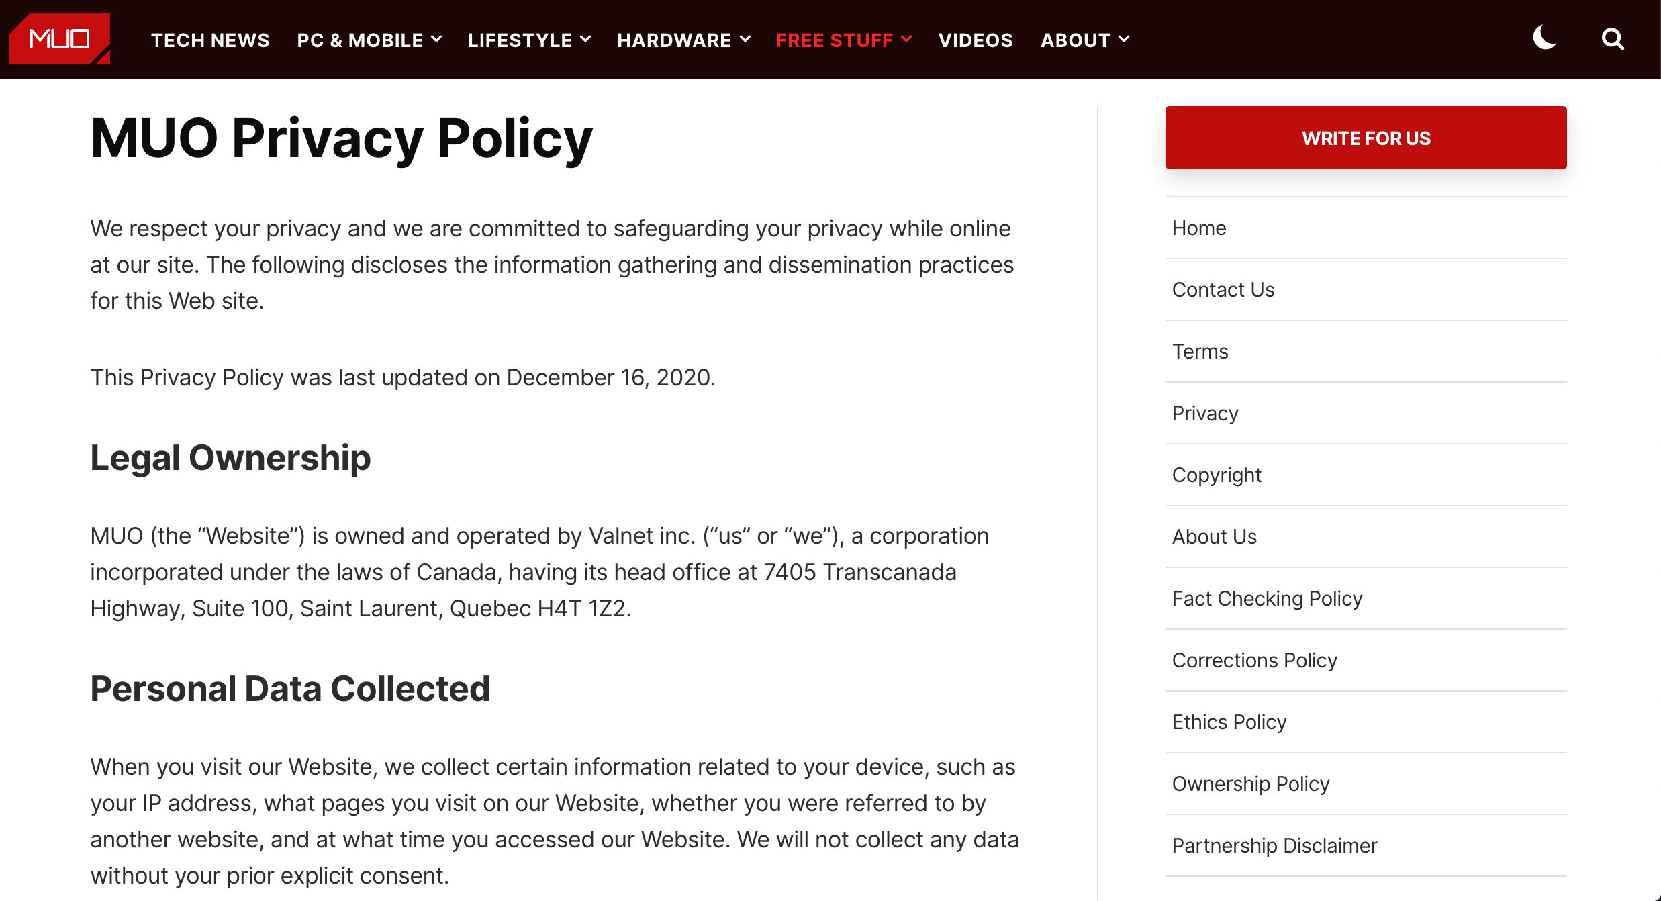Open the Partnership Disclaimer link
1661x901 pixels.
[x=1274, y=846]
